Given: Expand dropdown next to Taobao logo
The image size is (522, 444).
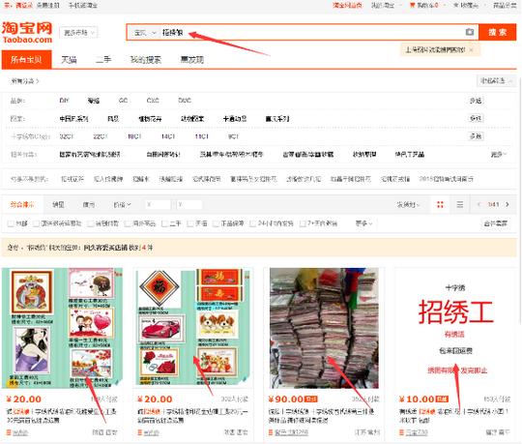Looking at the screenshot, I should 78,33.
